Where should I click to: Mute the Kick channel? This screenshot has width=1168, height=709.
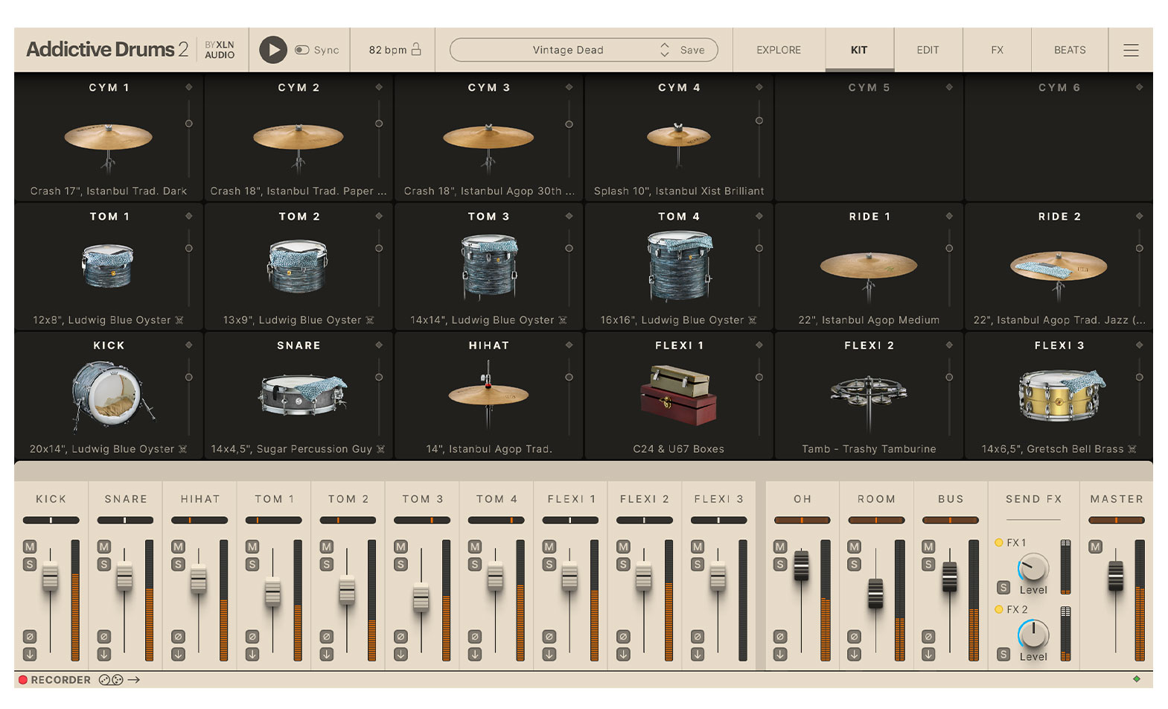coord(30,547)
